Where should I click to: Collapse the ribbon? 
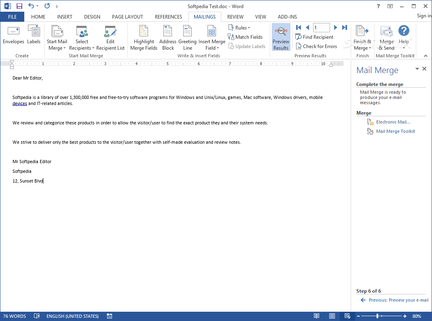click(x=426, y=56)
